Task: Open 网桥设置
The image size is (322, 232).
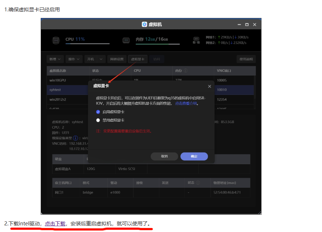Action: pos(117,59)
